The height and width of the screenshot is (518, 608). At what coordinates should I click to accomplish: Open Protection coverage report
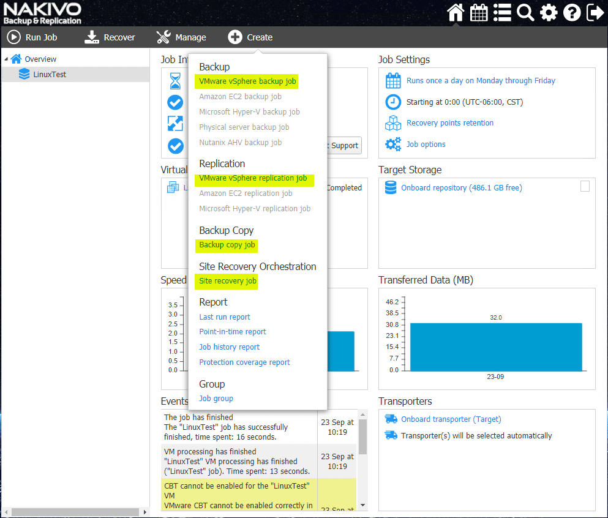coord(244,362)
